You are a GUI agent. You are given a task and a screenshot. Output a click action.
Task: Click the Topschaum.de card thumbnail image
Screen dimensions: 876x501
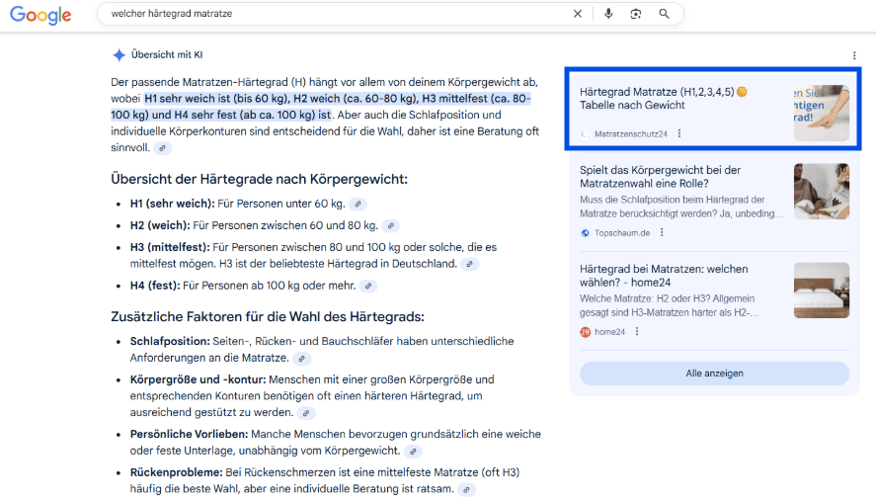822,192
